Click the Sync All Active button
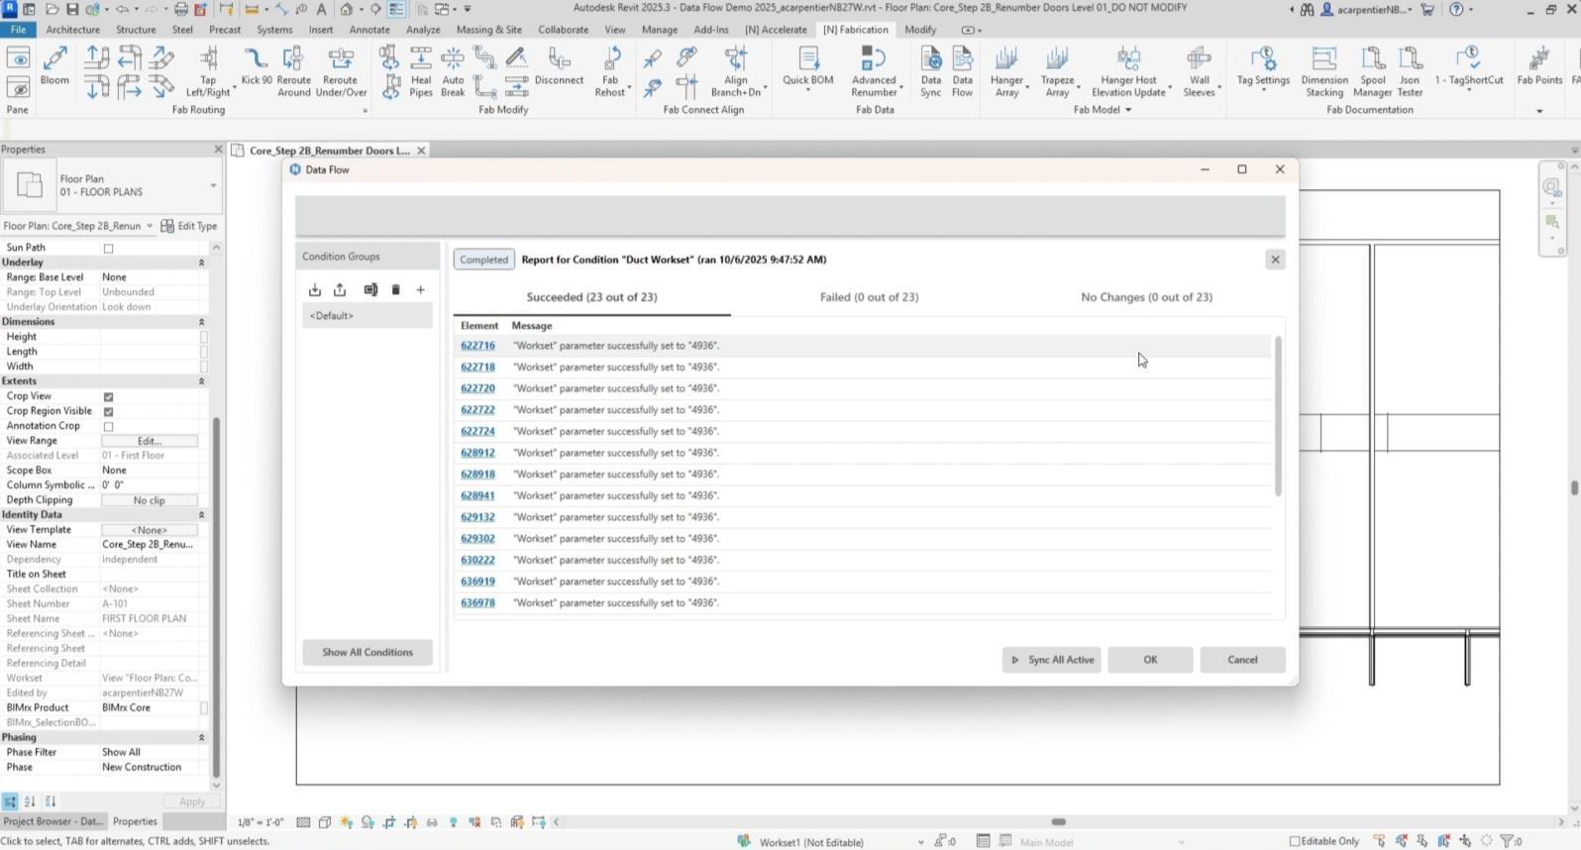The width and height of the screenshot is (1581, 850). (x=1051, y=660)
